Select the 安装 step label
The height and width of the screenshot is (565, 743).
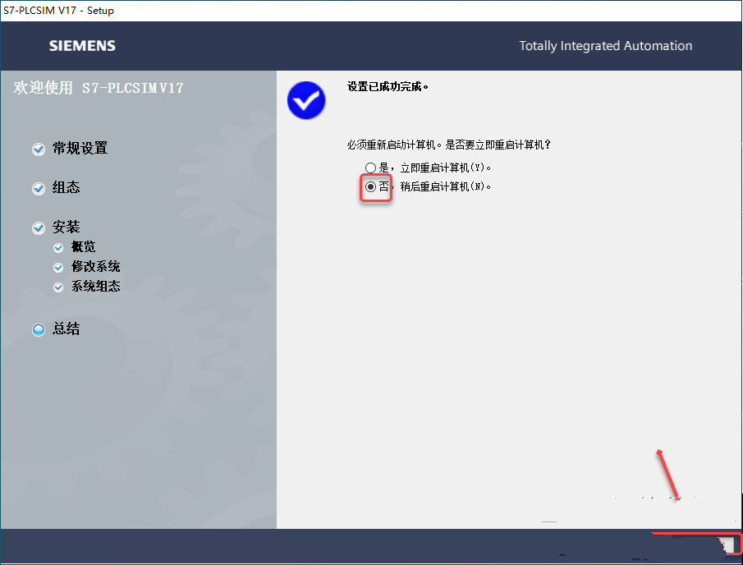[x=66, y=227]
